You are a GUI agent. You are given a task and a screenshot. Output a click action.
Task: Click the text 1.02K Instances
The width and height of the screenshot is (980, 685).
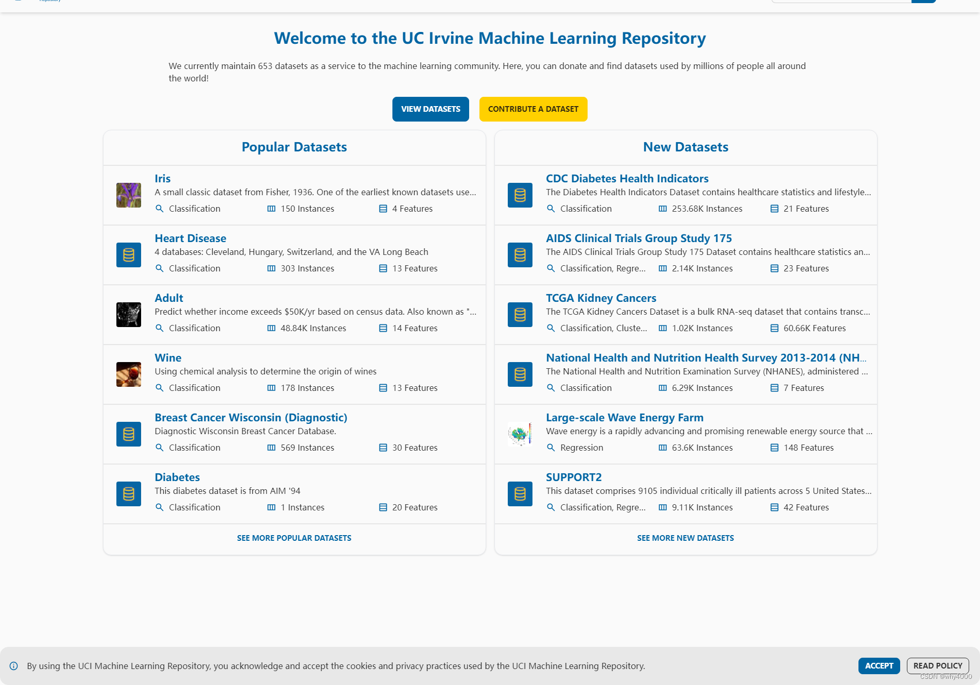pos(702,328)
